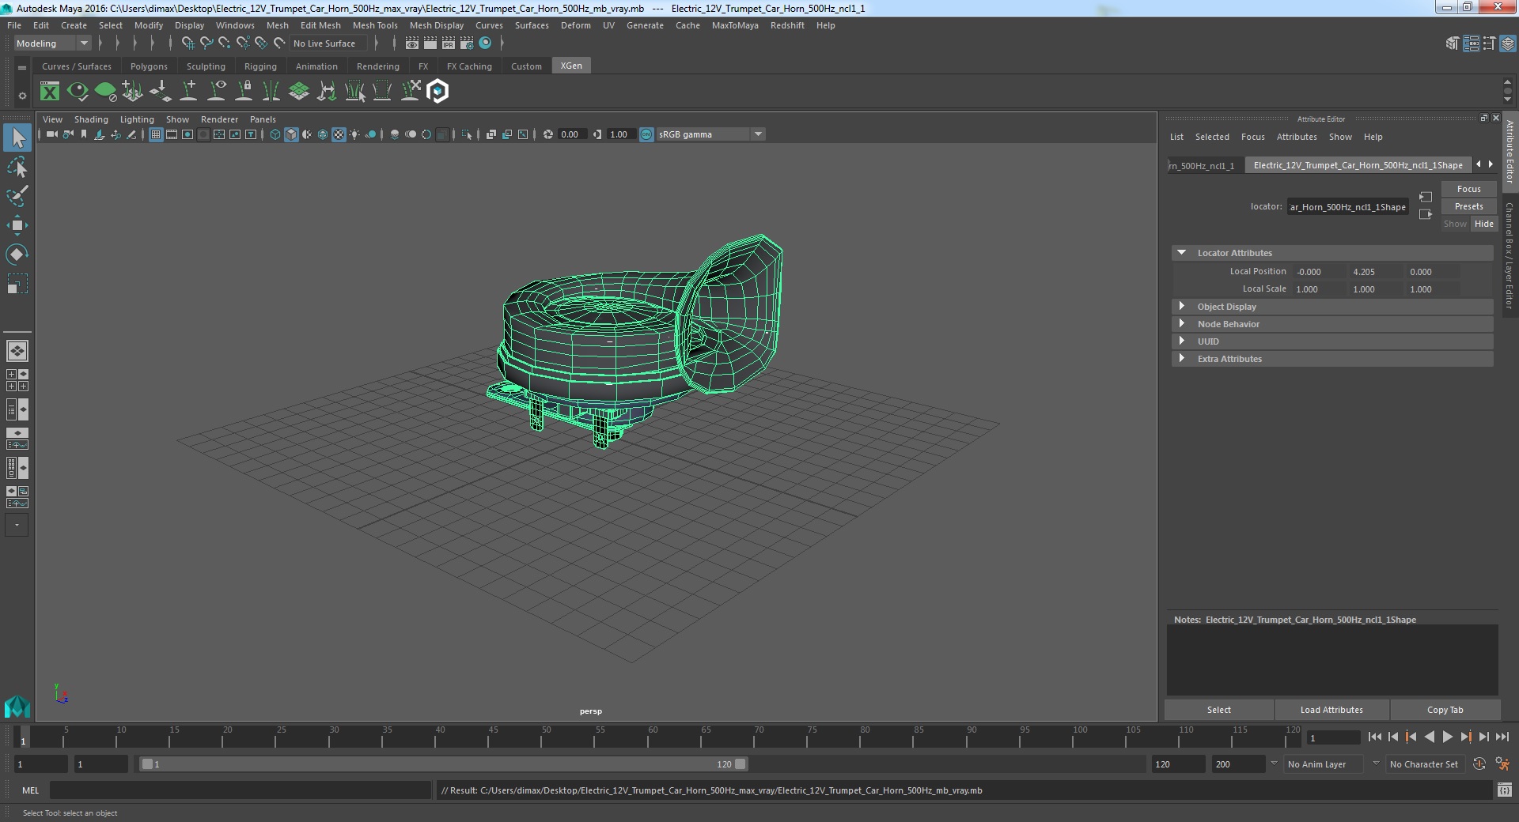This screenshot has width=1519, height=822.
Task: Activate the Paint selection tool
Action: (x=17, y=196)
